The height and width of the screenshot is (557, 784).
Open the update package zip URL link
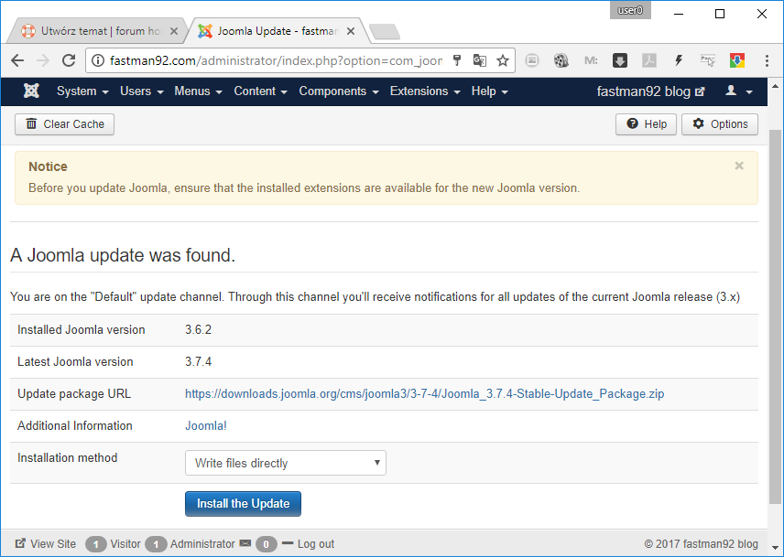click(424, 394)
